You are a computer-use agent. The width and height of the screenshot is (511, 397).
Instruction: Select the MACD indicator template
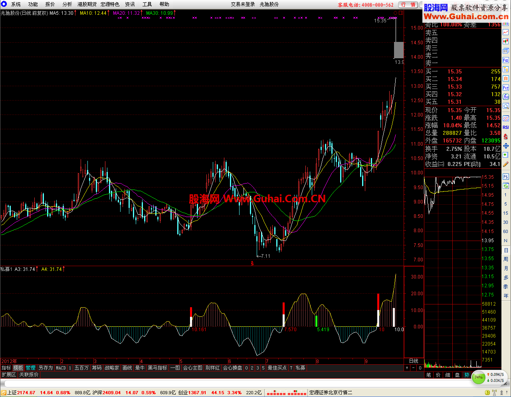pyautogui.click(x=61, y=368)
